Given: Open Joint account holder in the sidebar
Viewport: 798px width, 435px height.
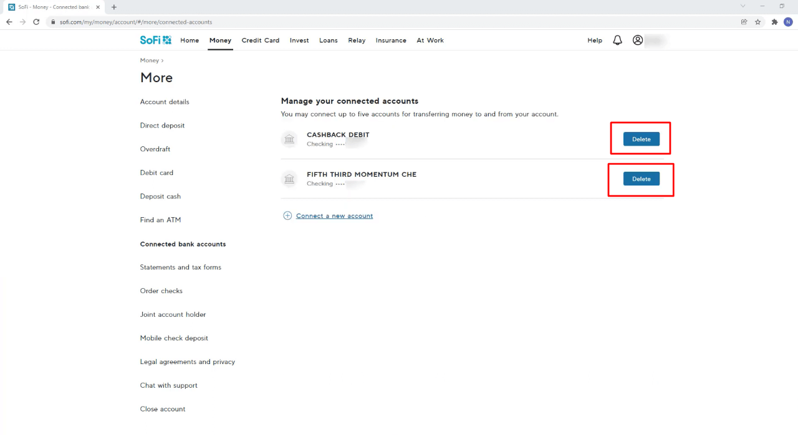Looking at the screenshot, I should [x=173, y=315].
